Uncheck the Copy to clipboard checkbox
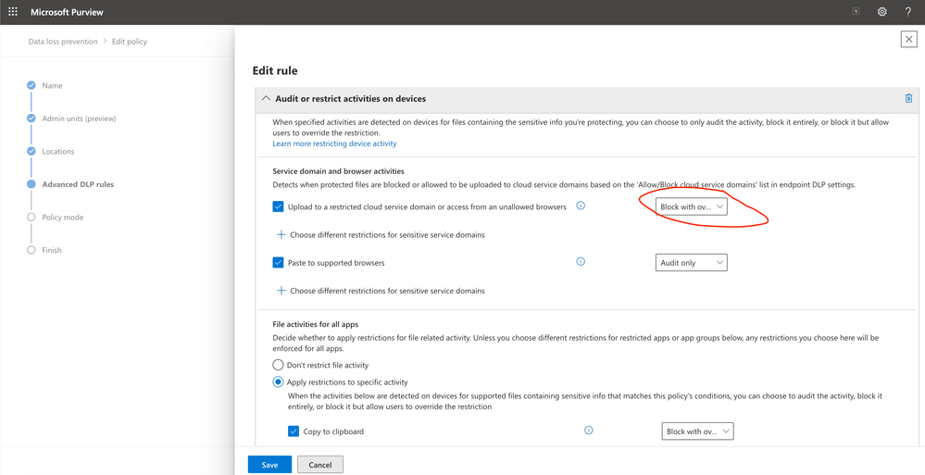 [294, 431]
